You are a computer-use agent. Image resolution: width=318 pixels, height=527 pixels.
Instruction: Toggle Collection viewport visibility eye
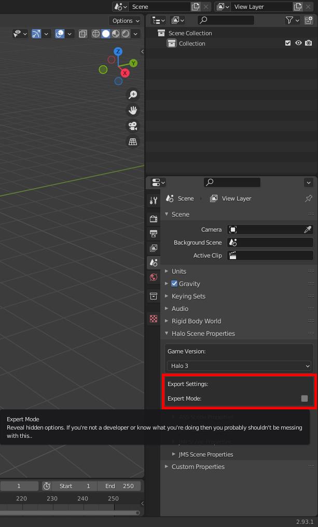[298, 43]
